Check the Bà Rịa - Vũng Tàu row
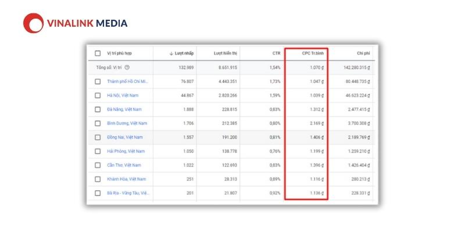 click(98, 193)
